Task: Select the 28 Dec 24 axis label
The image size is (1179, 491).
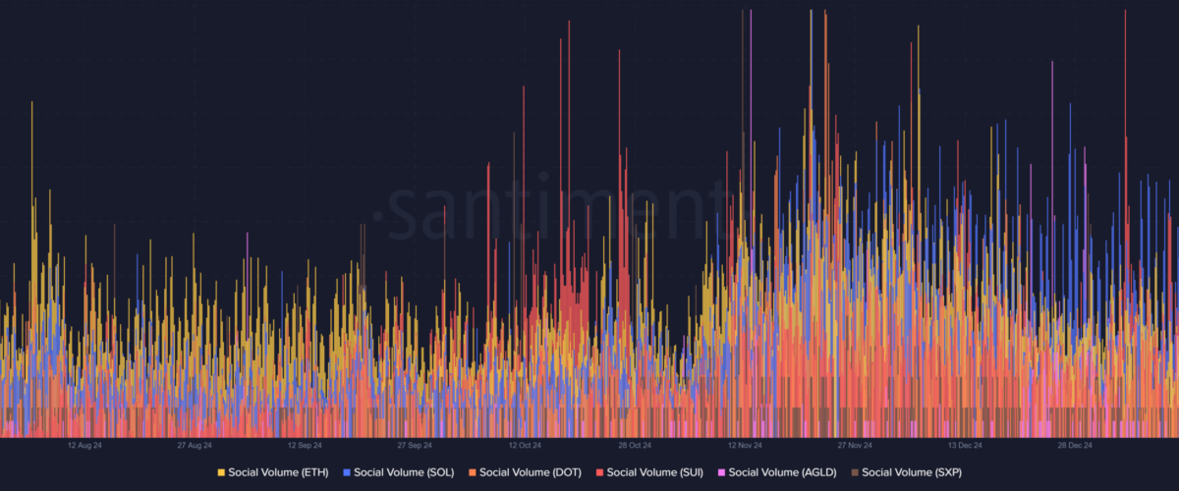Action: click(x=1075, y=445)
